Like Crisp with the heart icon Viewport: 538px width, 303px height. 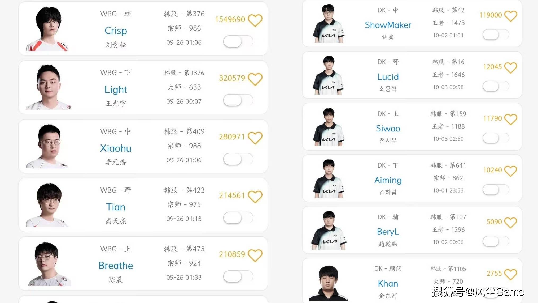click(x=255, y=20)
